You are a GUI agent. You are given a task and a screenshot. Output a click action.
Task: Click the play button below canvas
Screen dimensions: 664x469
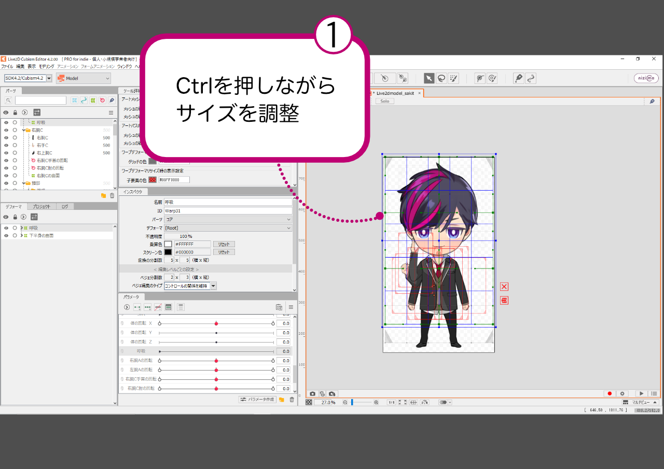[x=642, y=394]
